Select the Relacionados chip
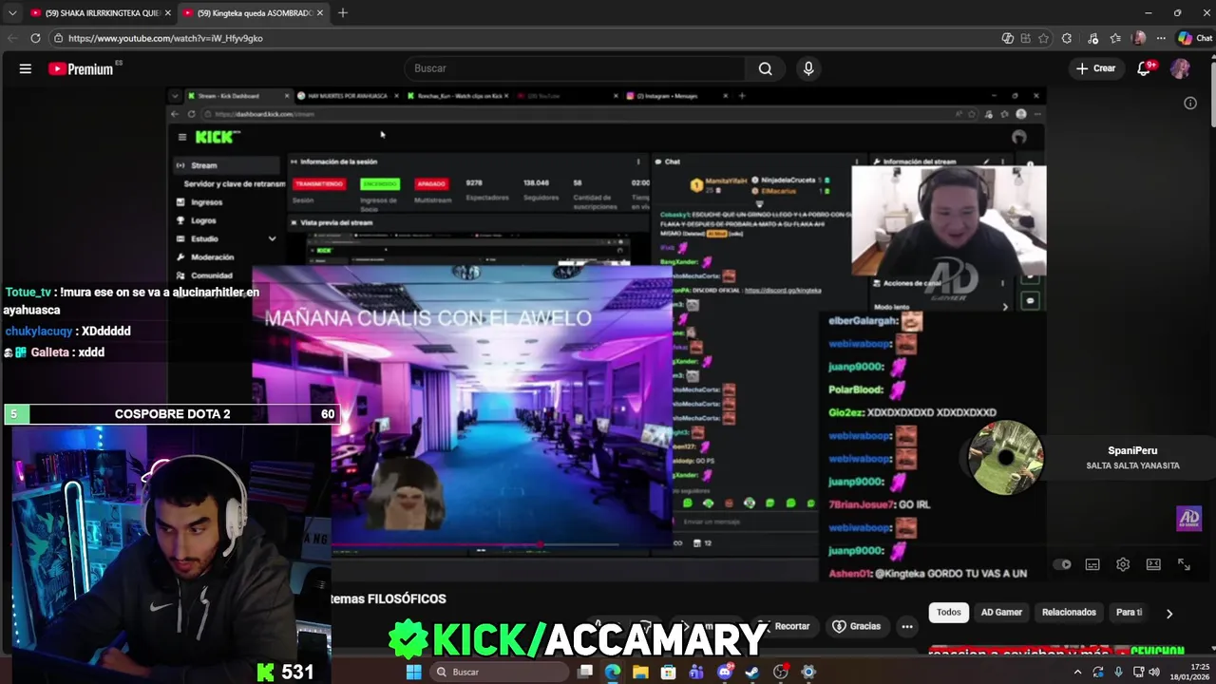1216x684 pixels. pos(1069,613)
